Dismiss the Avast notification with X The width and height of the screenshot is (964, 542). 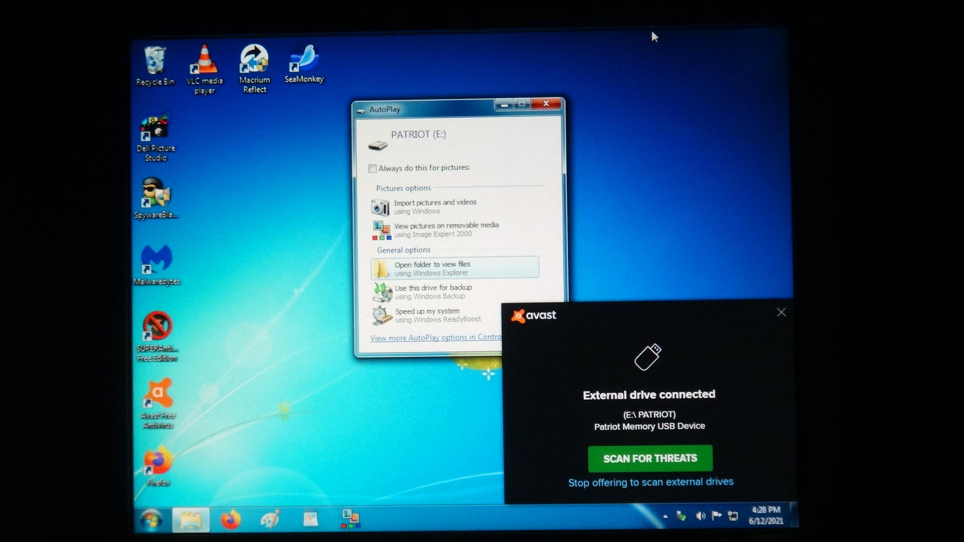coord(781,312)
